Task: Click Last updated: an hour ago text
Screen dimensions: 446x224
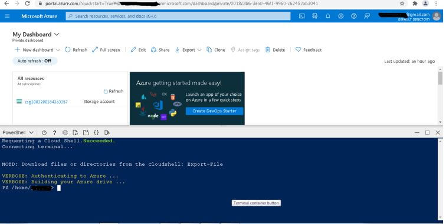Action: tap(409, 61)
